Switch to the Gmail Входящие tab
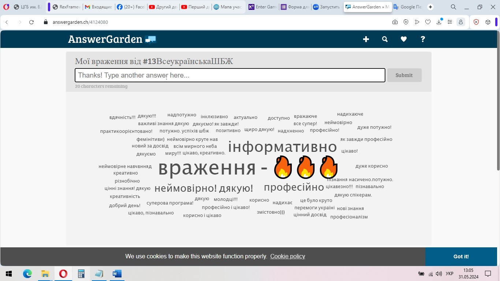Viewport: 500px width, 281px height. click(98, 7)
